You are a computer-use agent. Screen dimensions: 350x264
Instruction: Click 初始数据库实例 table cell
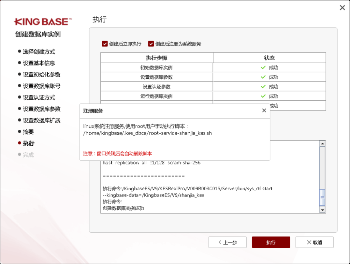[x=156, y=67]
